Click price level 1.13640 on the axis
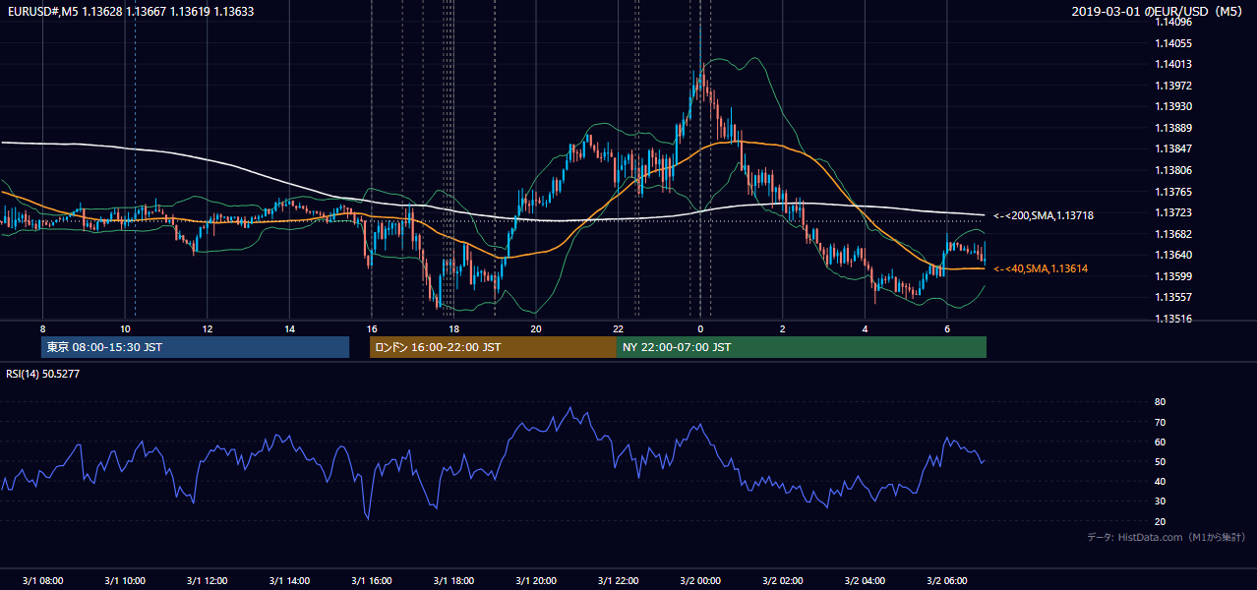 1173,255
